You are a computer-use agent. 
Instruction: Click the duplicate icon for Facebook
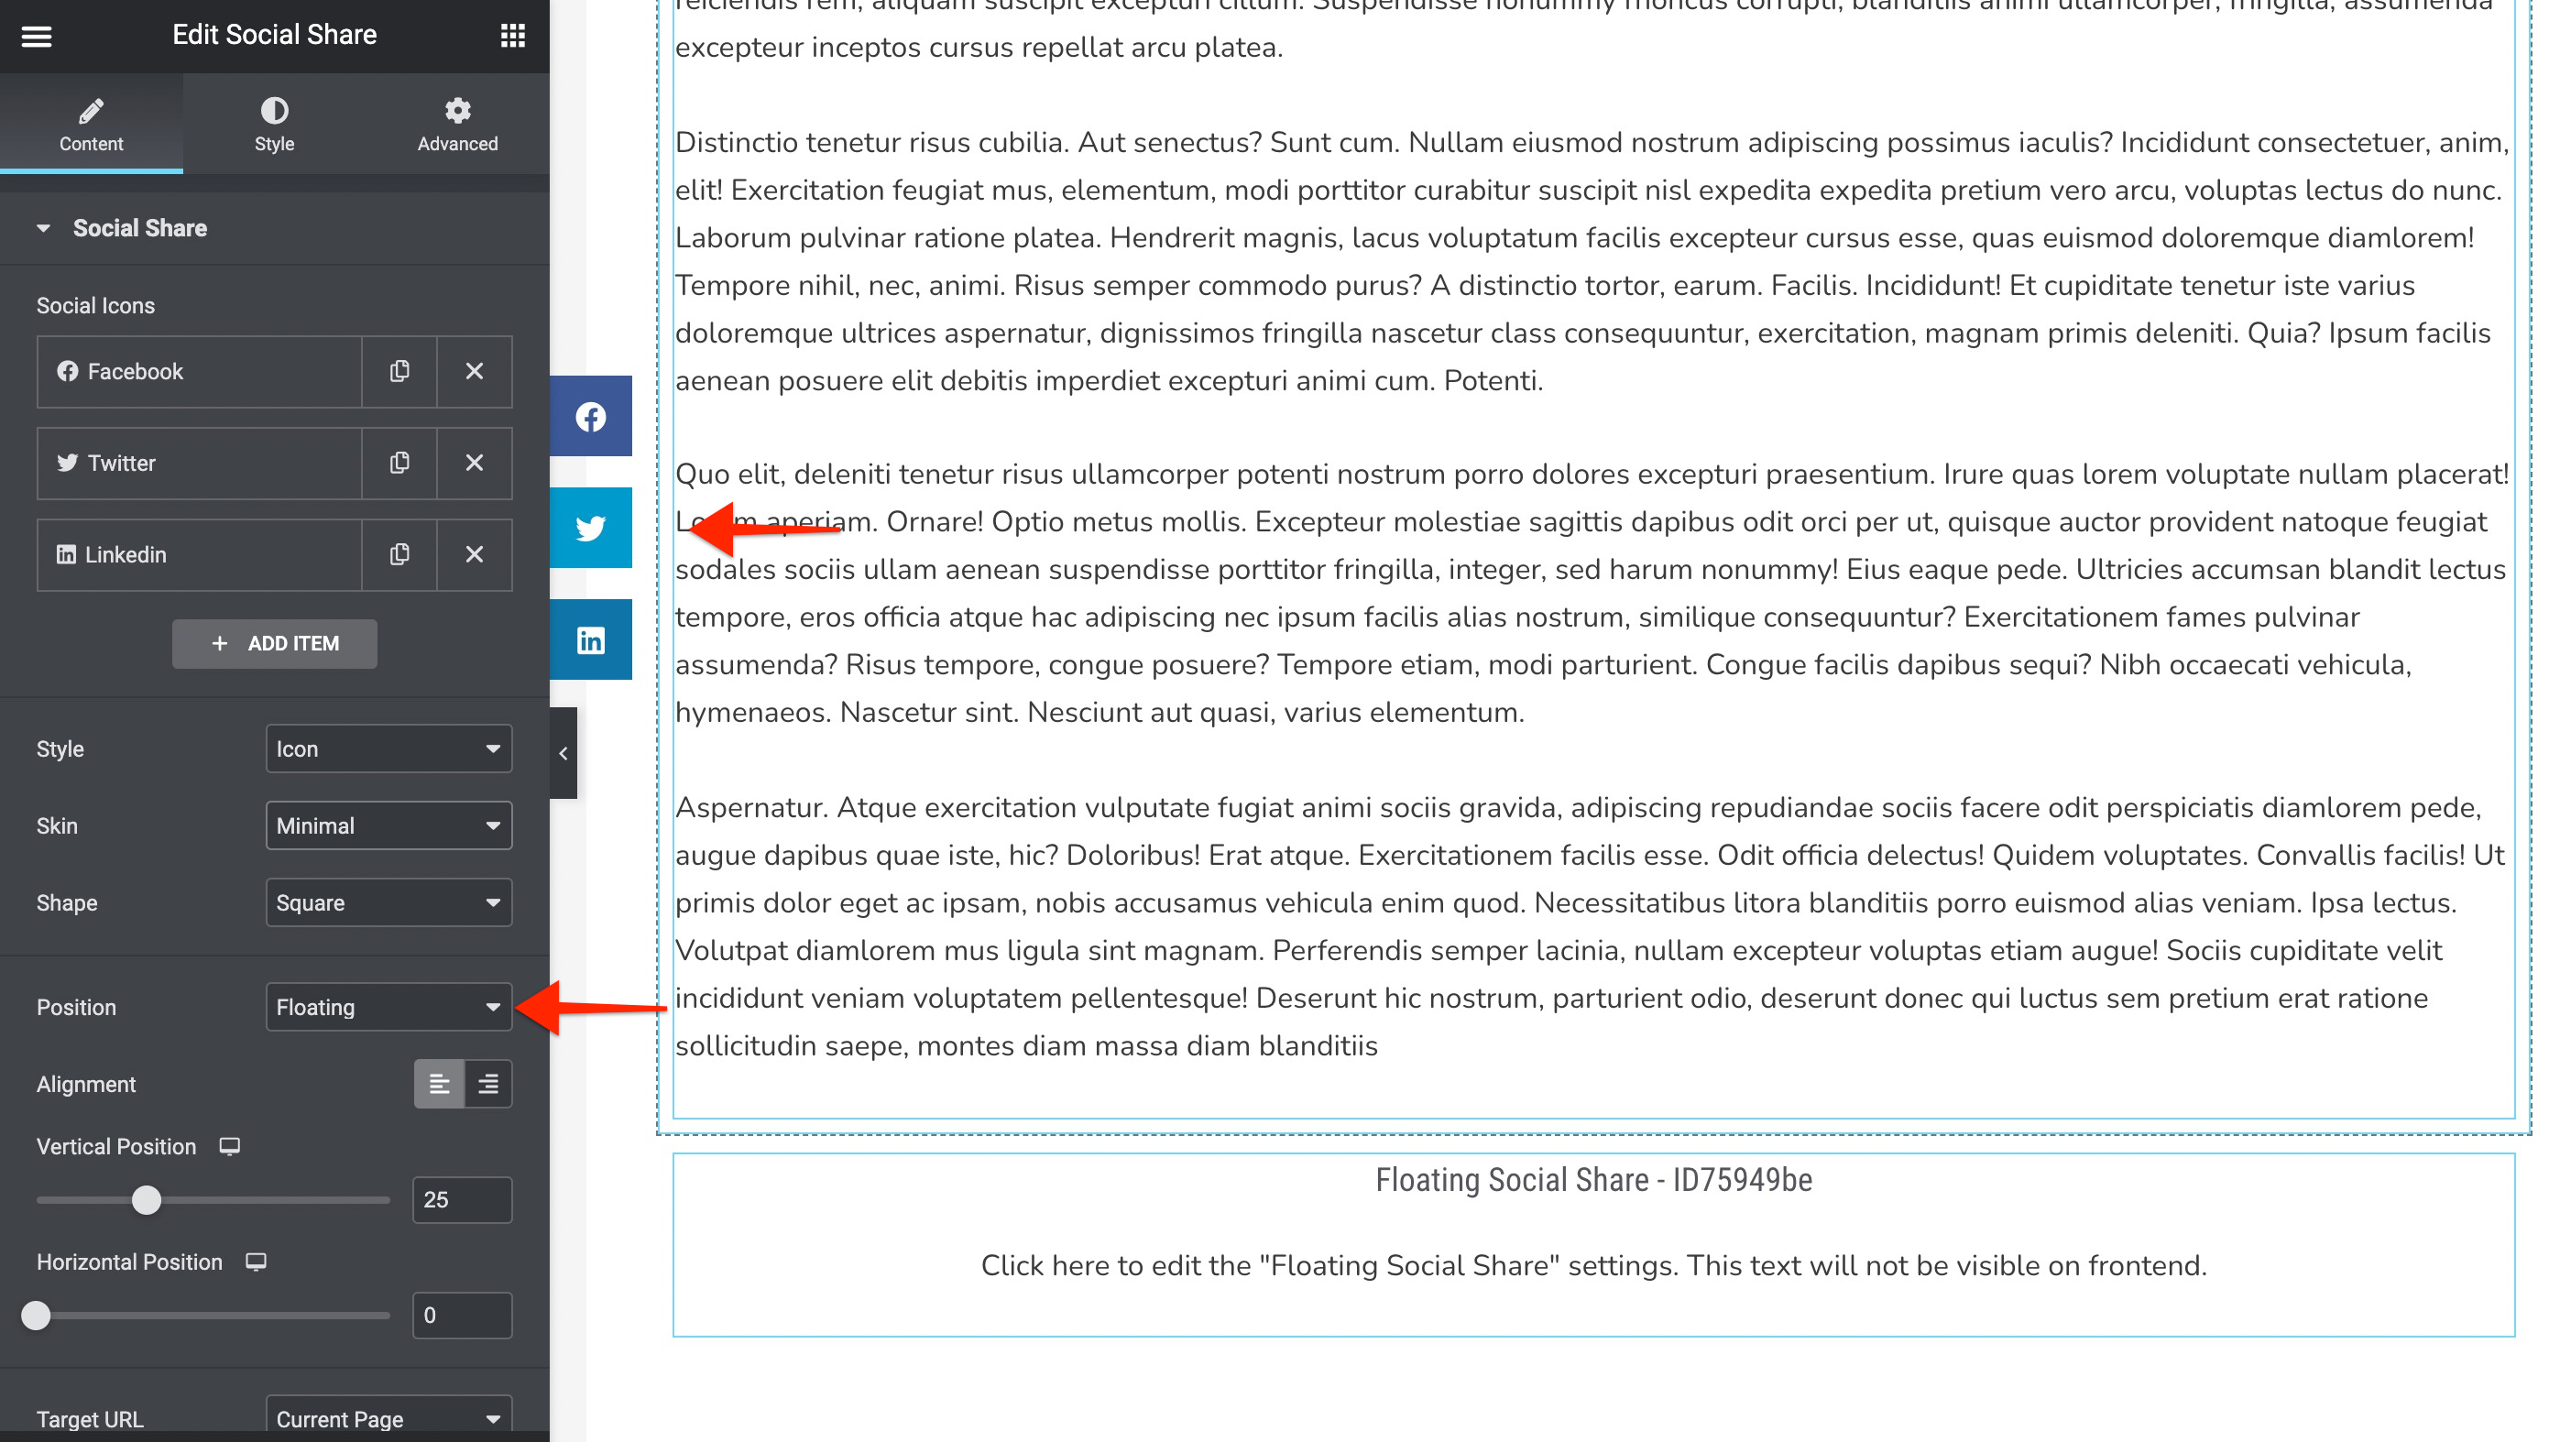(399, 371)
